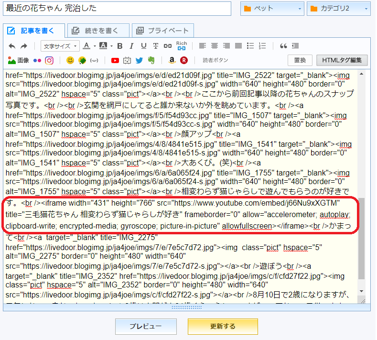This screenshot has height=340, width=377.
Task: Insert a Rich link card
Action: tap(182, 46)
